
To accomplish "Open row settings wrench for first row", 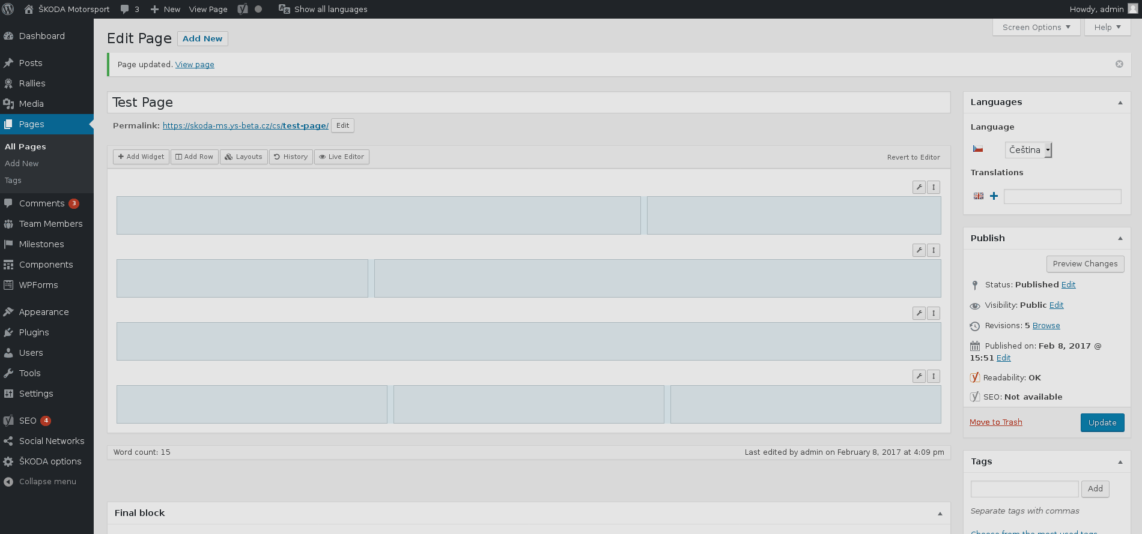I will pyautogui.click(x=919, y=187).
